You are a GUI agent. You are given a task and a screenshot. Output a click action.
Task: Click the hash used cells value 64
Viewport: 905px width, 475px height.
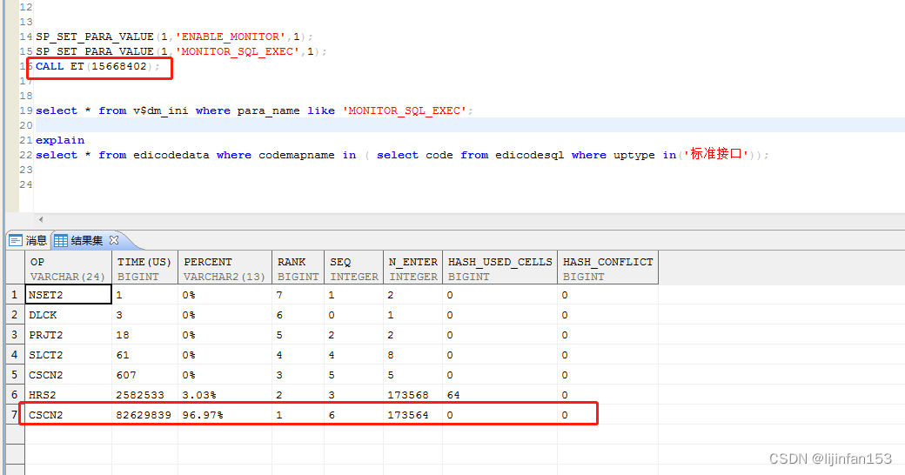[x=453, y=395]
